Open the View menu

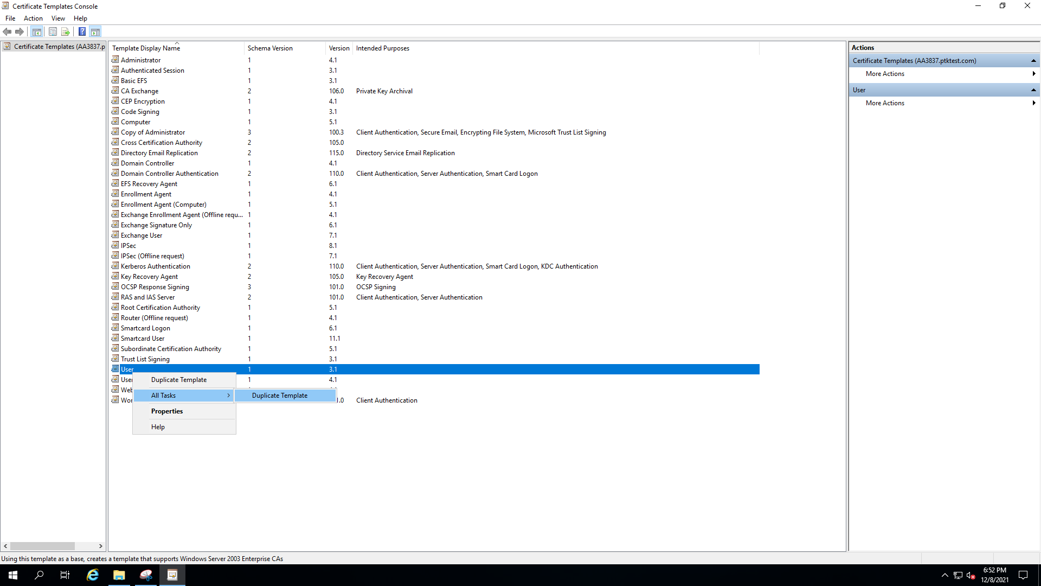(58, 18)
